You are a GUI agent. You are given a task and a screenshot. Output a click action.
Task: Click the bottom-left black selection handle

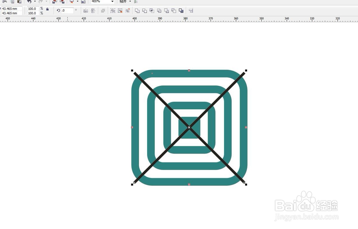[x=132, y=184]
